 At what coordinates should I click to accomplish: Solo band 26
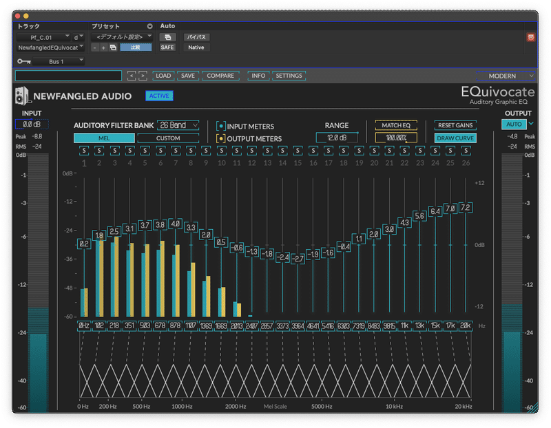click(x=466, y=151)
